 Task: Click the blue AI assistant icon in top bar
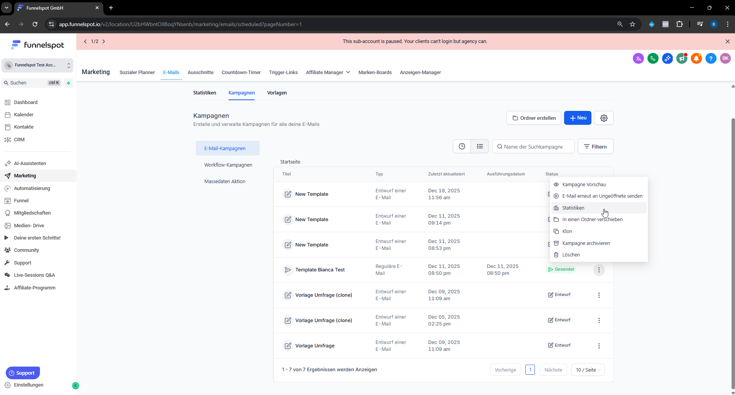pos(667,58)
